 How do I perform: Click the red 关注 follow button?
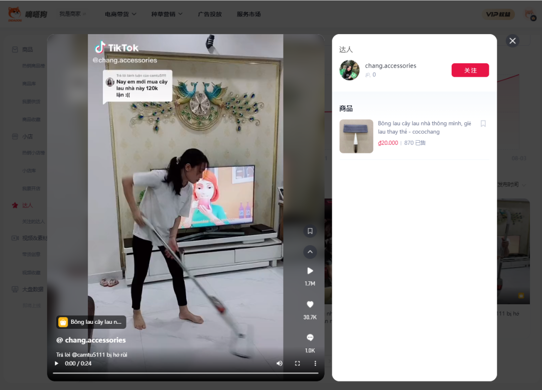point(470,70)
